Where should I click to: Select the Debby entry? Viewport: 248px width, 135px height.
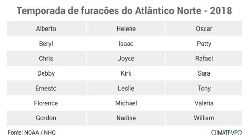click(46, 73)
